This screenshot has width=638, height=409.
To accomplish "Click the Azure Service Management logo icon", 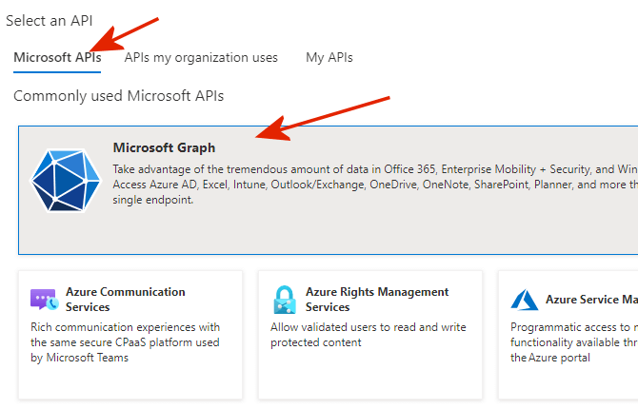I will click(x=525, y=300).
